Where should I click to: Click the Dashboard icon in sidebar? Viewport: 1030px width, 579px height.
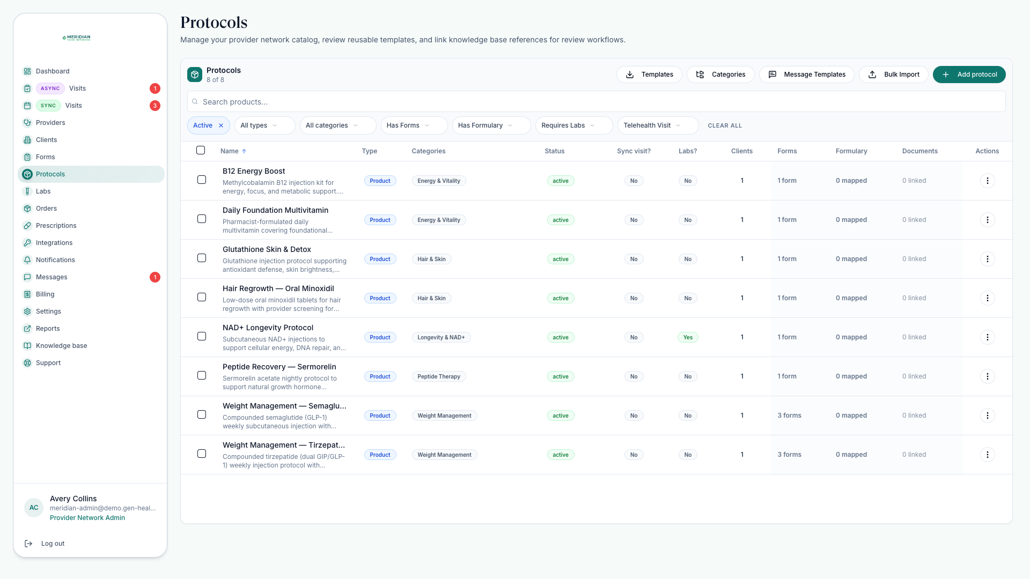[x=27, y=71]
